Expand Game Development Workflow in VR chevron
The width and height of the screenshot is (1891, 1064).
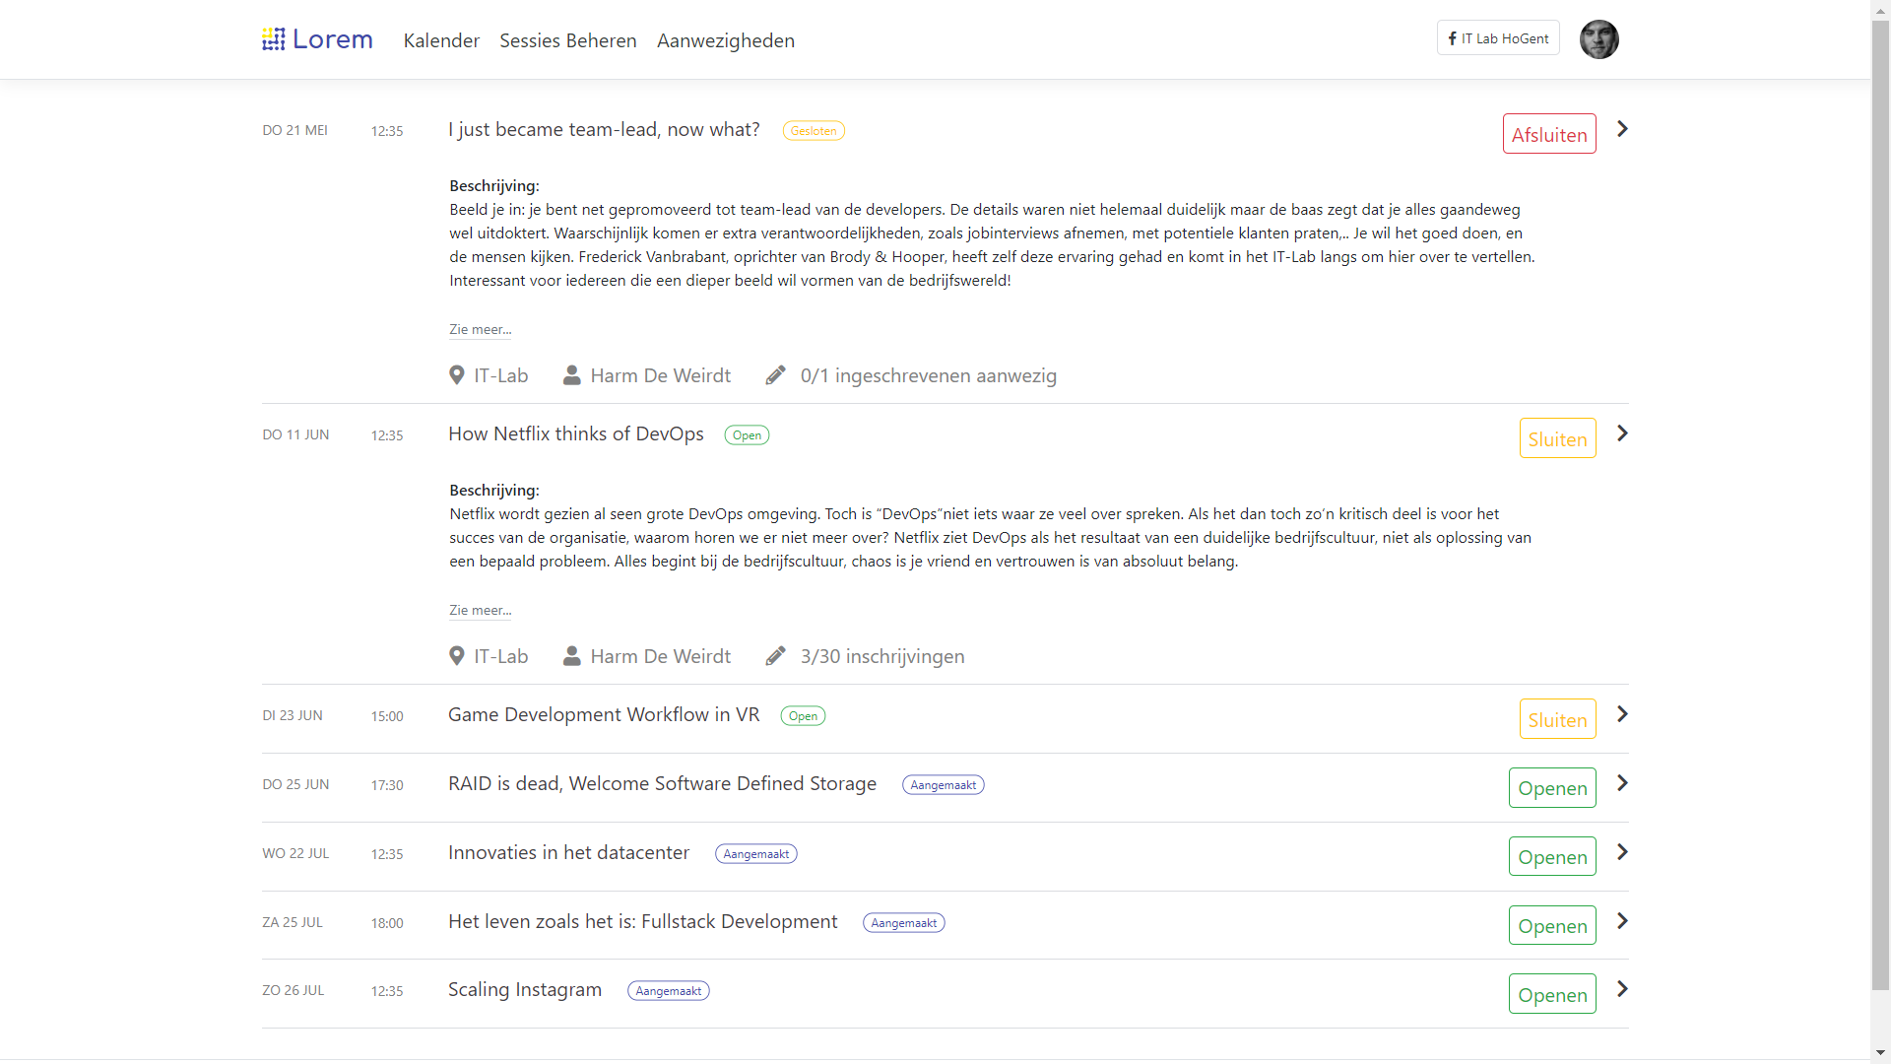click(1622, 714)
